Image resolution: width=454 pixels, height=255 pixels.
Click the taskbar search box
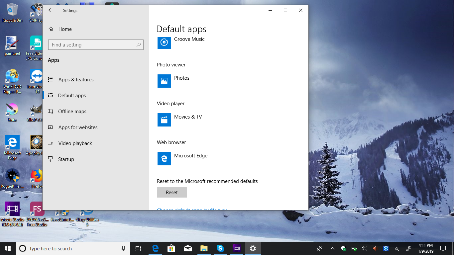point(73,248)
